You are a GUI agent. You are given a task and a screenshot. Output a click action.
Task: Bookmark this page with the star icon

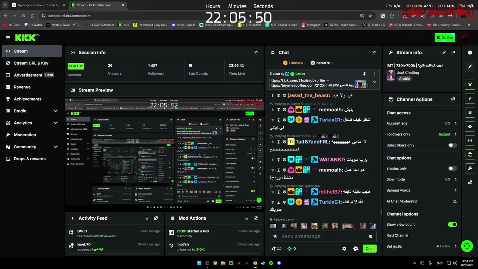370,16
